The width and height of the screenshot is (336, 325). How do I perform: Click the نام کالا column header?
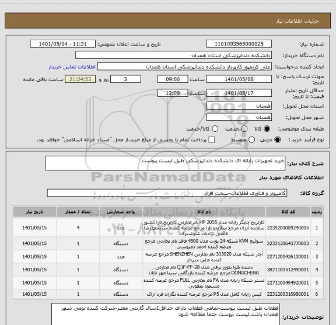(204, 212)
